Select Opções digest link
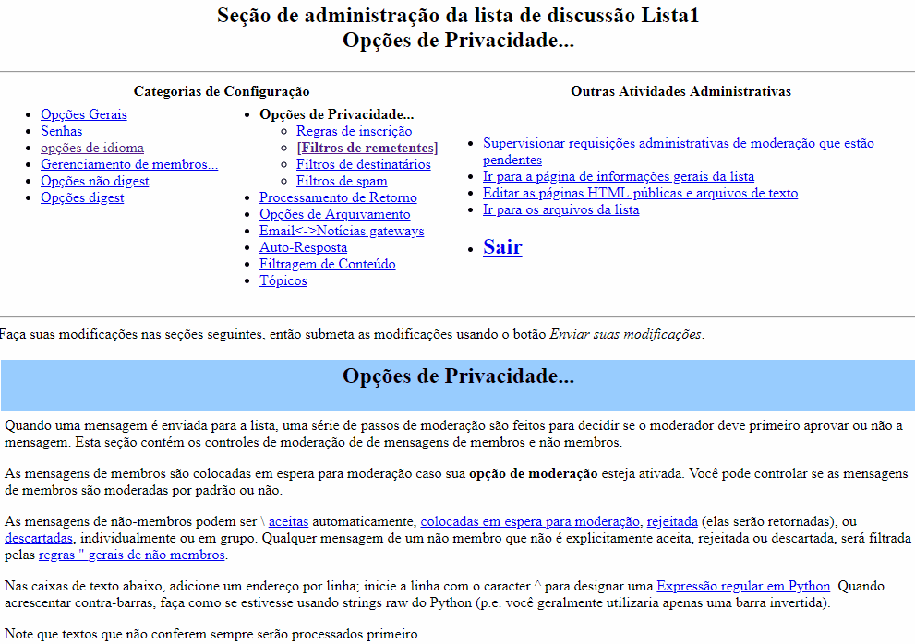The image size is (915, 644). point(82,197)
